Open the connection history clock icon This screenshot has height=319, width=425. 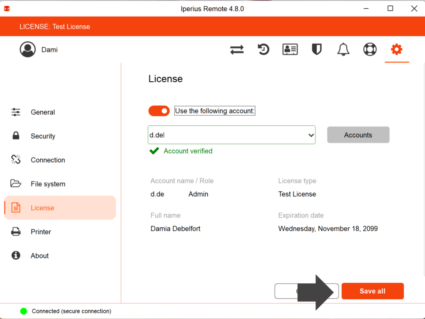coord(263,49)
